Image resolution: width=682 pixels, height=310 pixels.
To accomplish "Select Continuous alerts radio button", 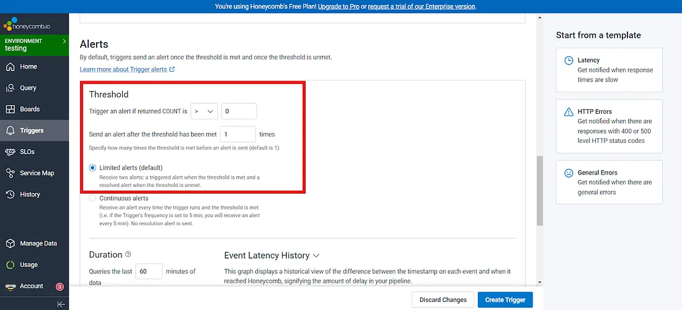I will (x=93, y=199).
